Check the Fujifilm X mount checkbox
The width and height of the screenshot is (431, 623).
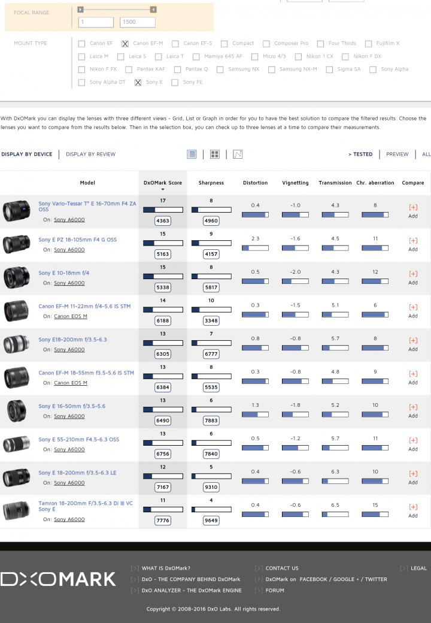coord(368,44)
